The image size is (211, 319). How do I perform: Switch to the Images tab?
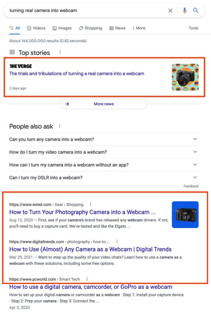pyautogui.click(x=62, y=28)
